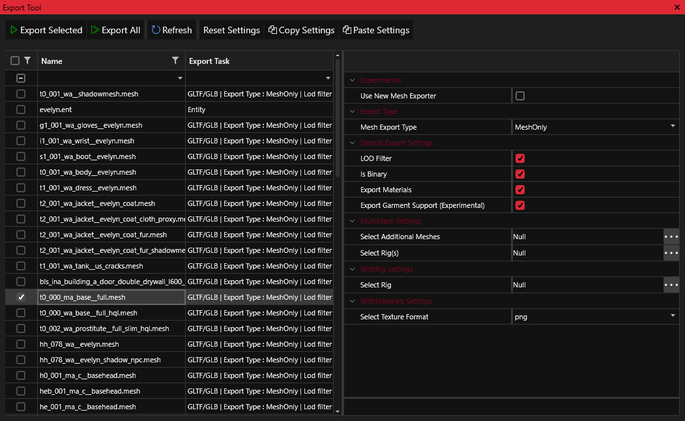Uncheck the LOD Filter checkbox
The image size is (685, 421).
(520, 158)
